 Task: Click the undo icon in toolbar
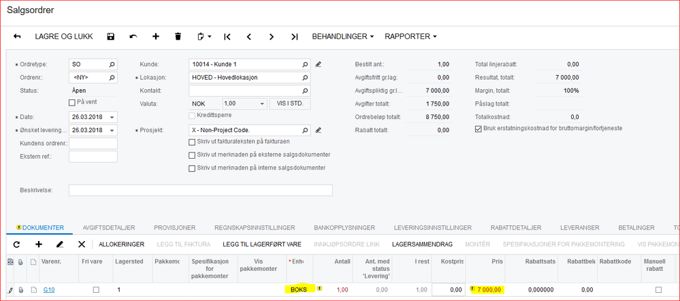click(x=133, y=36)
